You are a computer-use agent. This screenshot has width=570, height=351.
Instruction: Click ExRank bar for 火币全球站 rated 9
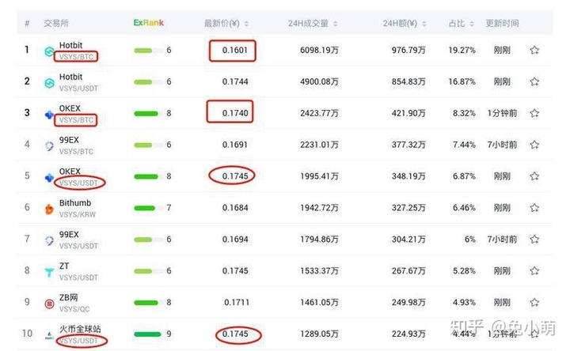point(147,334)
